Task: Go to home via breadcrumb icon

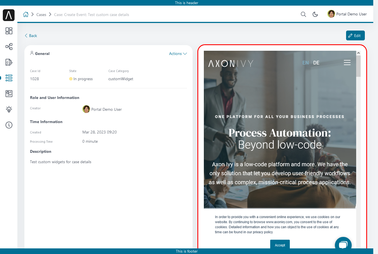Action: click(26, 14)
